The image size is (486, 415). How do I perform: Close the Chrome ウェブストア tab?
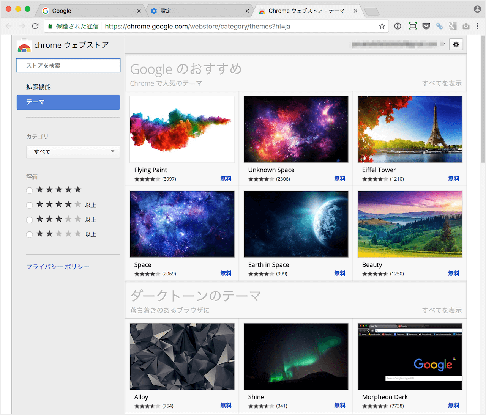pyautogui.click(x=355, y=11)
